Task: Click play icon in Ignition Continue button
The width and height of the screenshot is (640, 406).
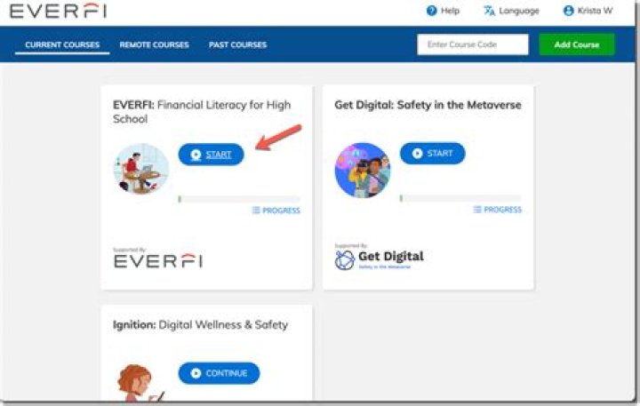Action: click(x=196, y=373)
